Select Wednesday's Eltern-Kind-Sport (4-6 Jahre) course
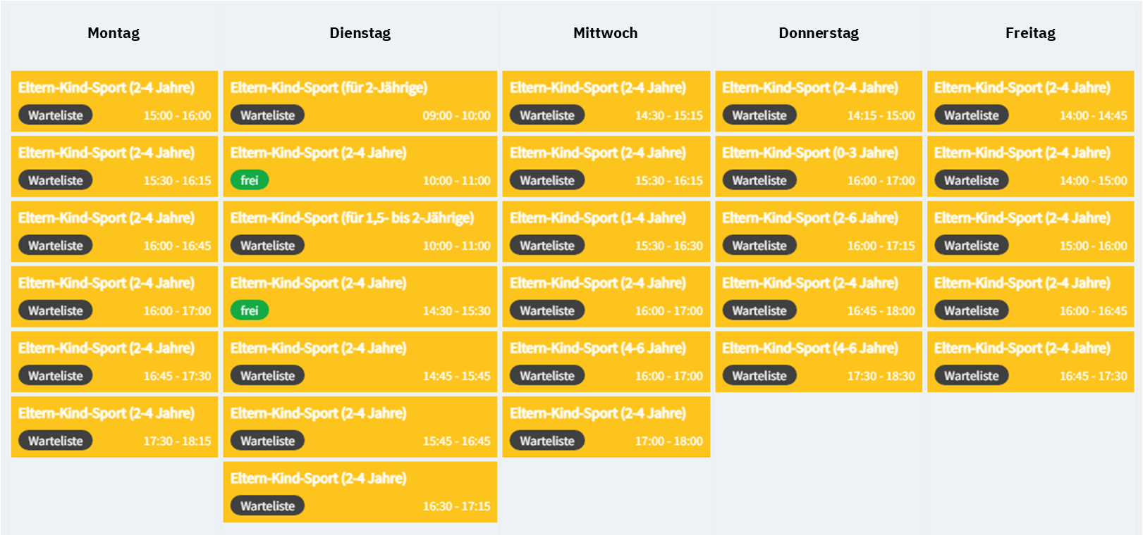The image size is (1143, 535). pyautogui.click(x=606, y=361)
